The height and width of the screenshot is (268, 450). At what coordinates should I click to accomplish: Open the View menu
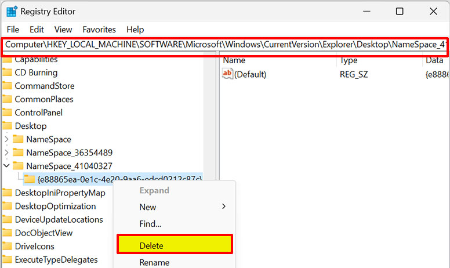click(x=63, y=30)
